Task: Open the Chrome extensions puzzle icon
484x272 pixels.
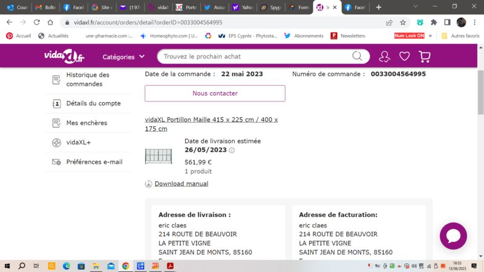Action: 434,22
